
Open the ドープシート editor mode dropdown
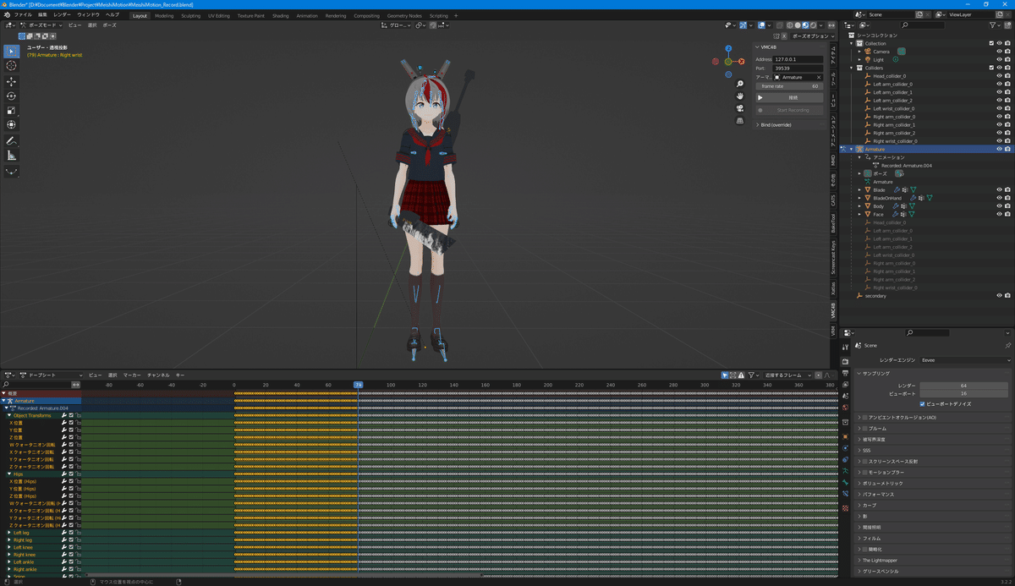point(52,375)
